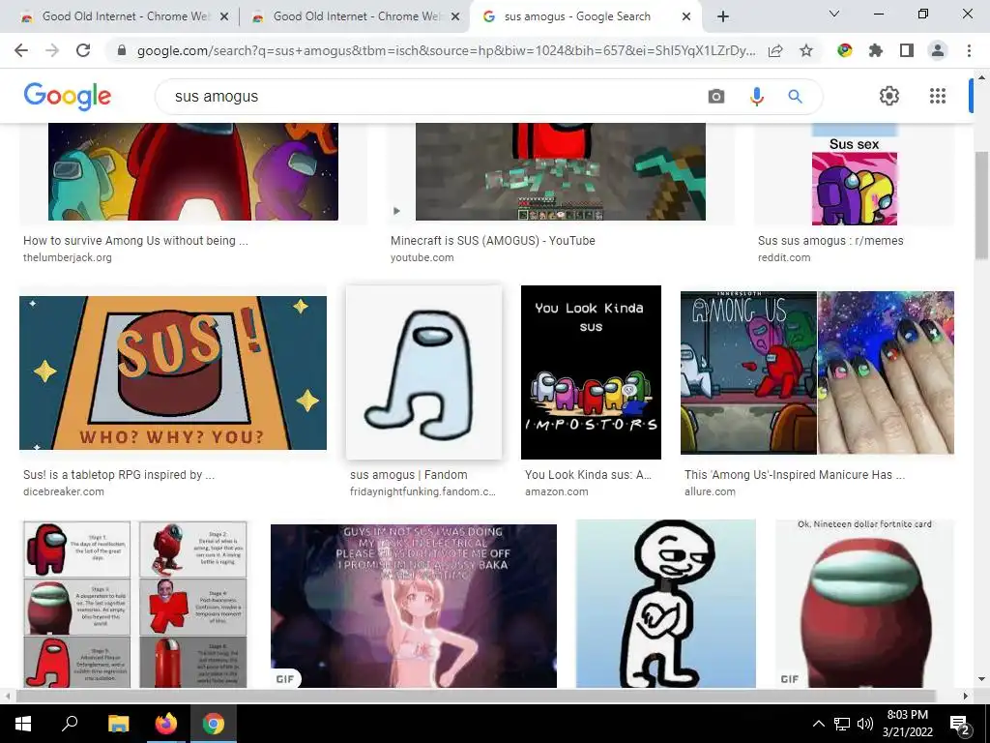Select the sus amogus Google Search tab
990x743 pixels.
coord(577,16)
